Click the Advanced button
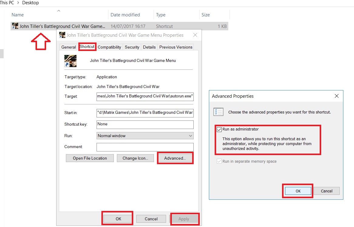The height and width of the screenshot is (227, 354). tap(175, 158)
